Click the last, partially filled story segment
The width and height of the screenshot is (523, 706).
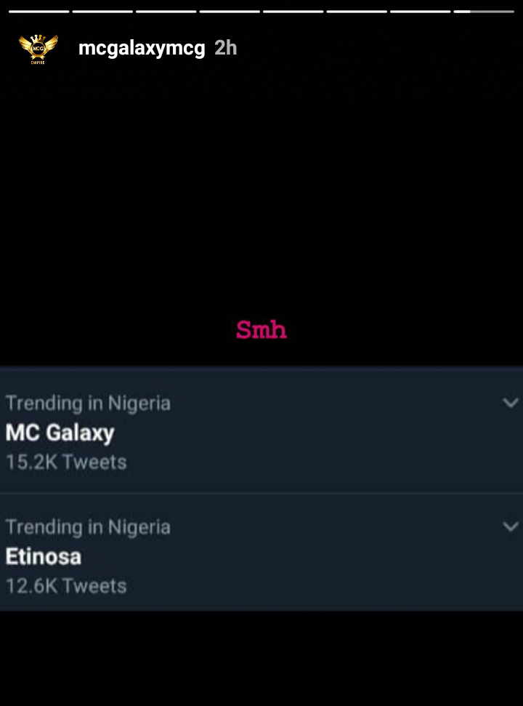484,12
